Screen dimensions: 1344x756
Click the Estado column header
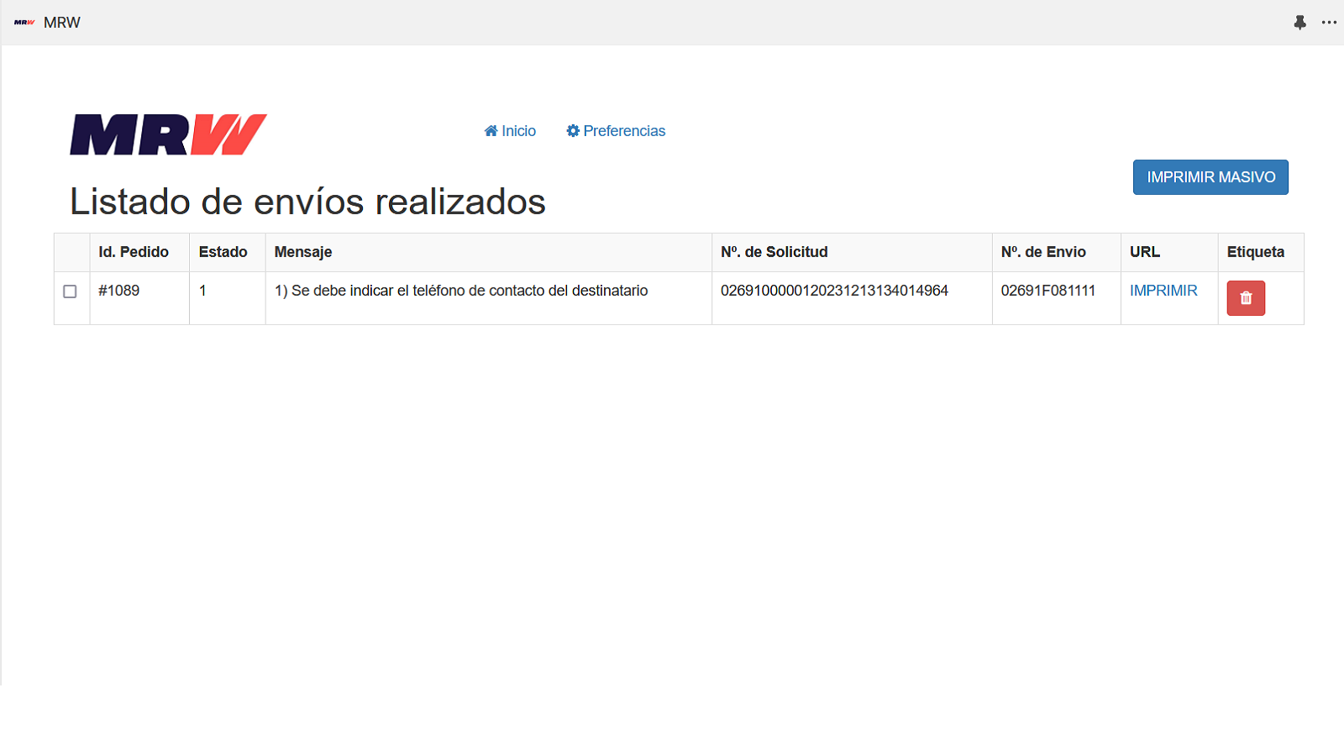[x=223, y=252]
